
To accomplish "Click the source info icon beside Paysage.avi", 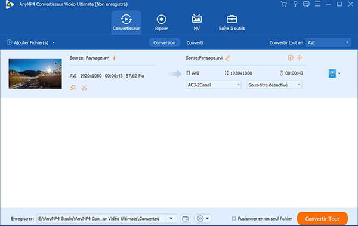I will pyautogui.click(x=114, y=58).
